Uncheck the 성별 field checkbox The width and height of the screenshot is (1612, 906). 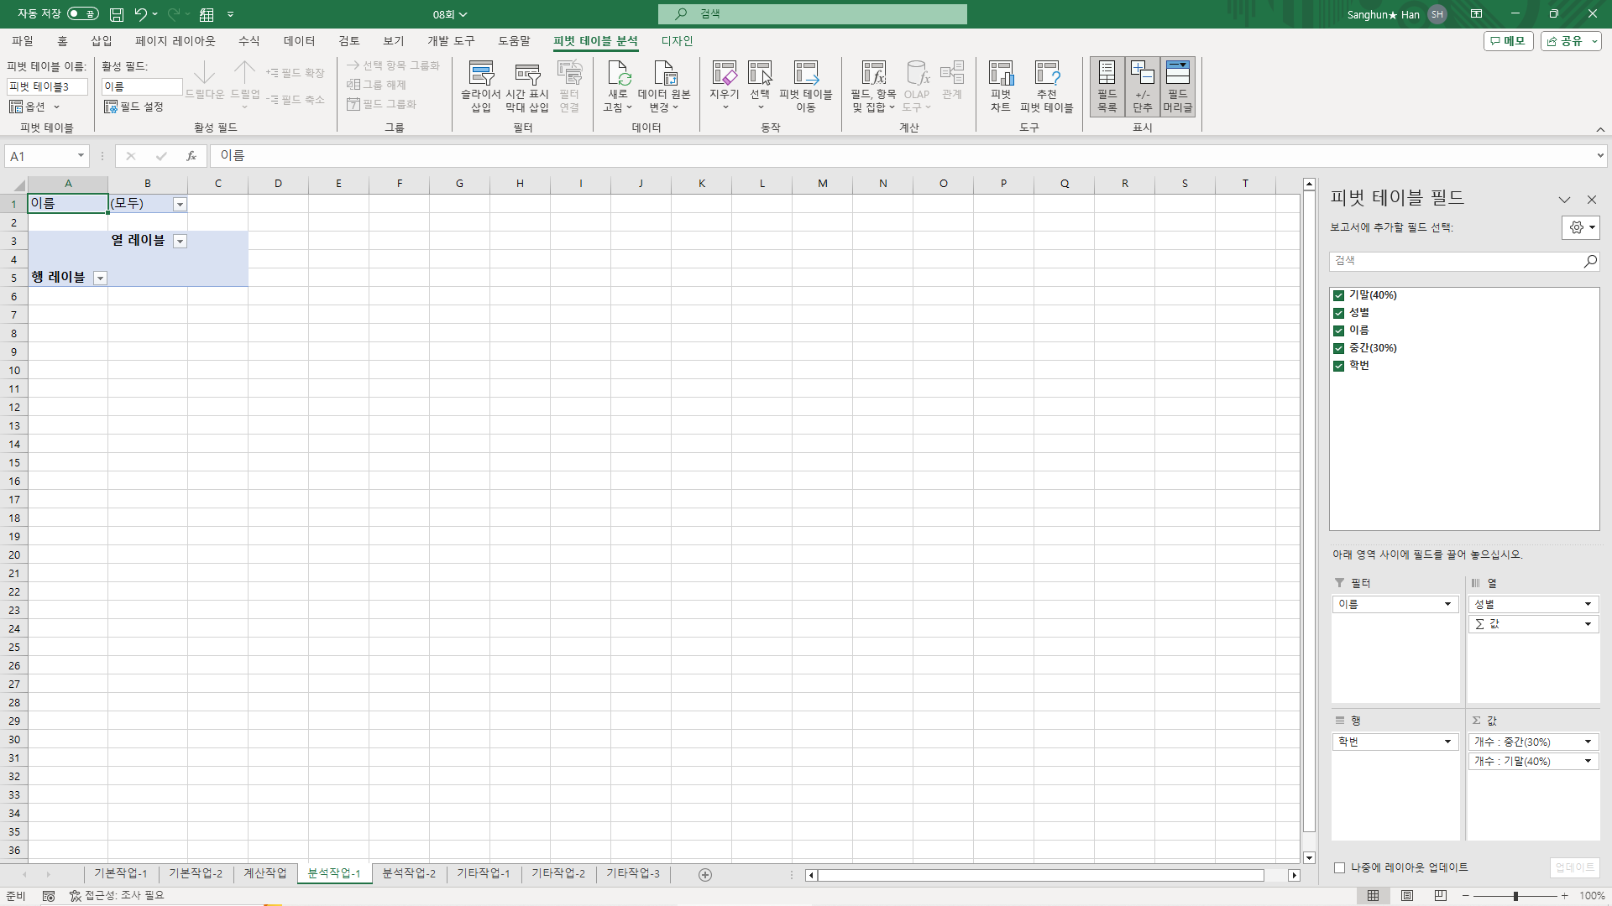tap(1339, 313)
